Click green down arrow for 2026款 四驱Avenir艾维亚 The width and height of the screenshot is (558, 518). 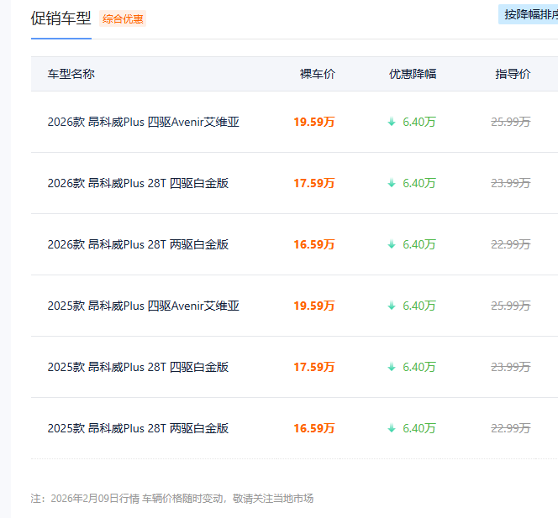(x=391, y=122)
